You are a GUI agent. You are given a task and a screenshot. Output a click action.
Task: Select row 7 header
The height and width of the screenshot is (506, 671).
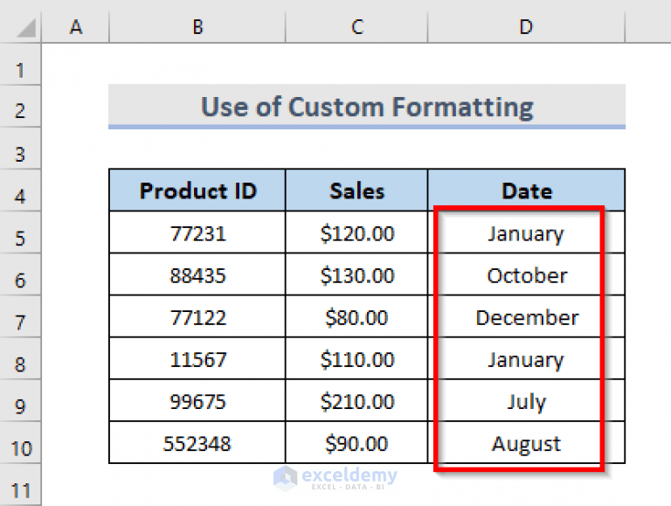[20, 316]
